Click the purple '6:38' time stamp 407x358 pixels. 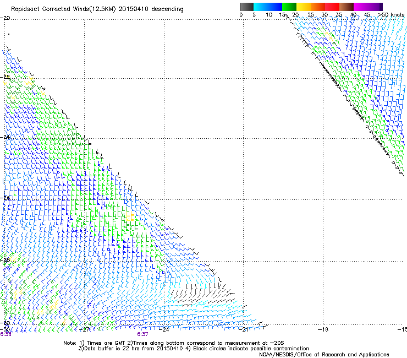(5, 334)
